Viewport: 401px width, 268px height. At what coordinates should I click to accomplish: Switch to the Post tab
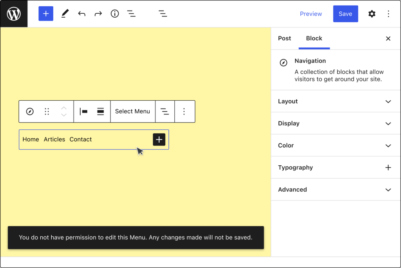(284, 38)
